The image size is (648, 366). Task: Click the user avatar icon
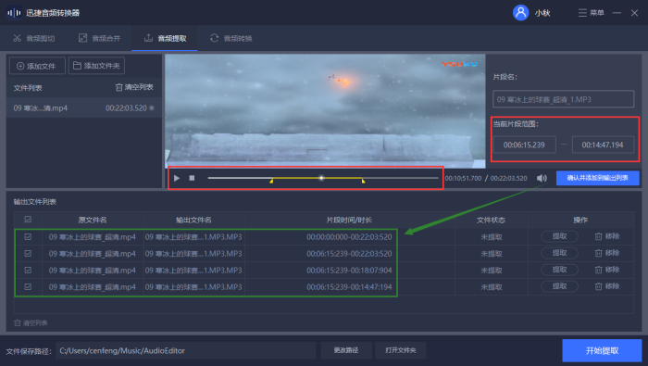[520, 12]
